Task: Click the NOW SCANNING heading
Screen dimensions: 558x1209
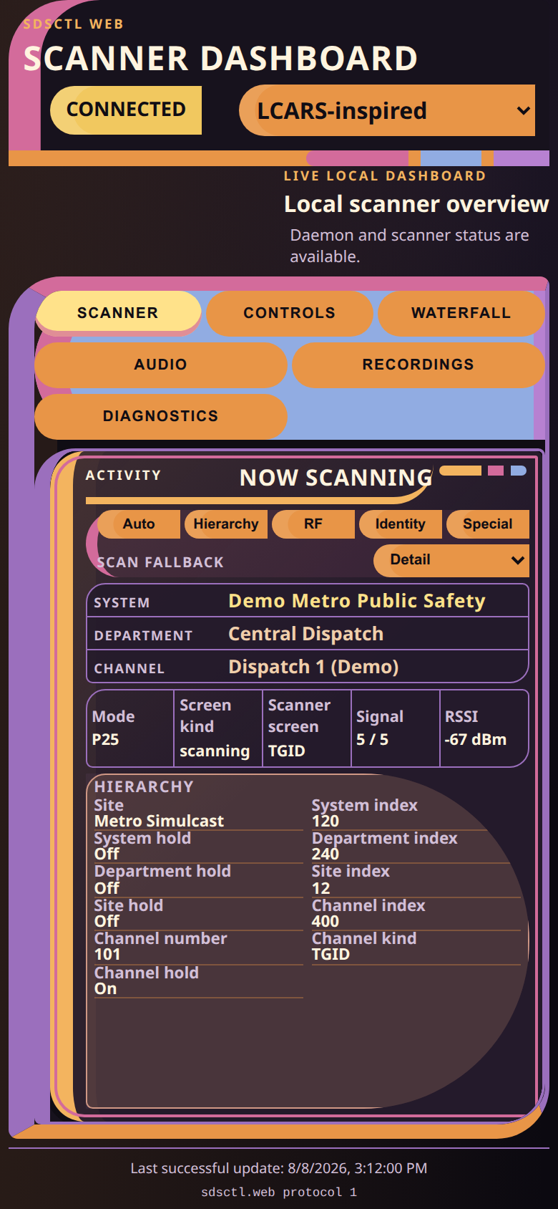Action: 336,478
